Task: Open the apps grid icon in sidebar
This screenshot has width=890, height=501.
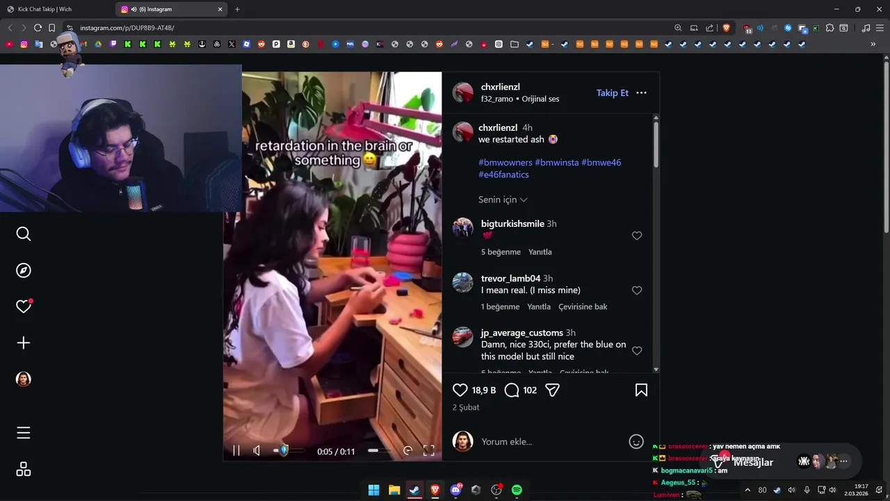Action: [x=24, y=469]
